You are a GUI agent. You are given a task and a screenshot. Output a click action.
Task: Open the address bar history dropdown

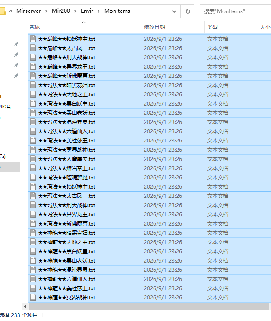click(174, 11)
